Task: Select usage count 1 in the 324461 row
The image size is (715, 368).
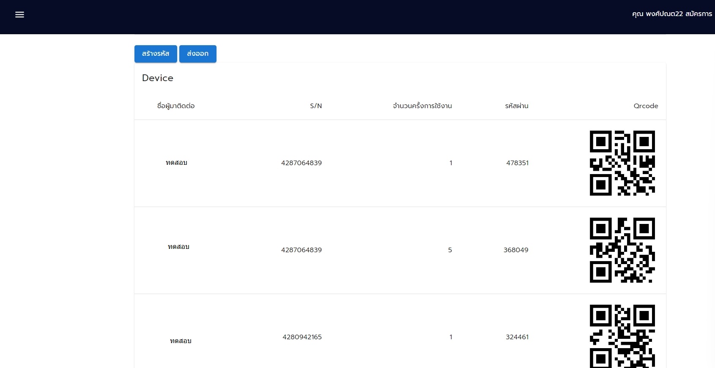Action: point(451,337)
